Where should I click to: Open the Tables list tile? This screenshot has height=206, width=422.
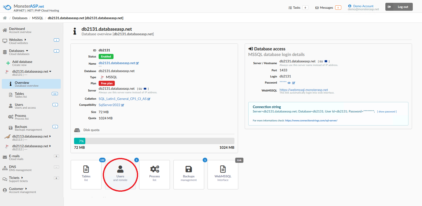[86, 175]
